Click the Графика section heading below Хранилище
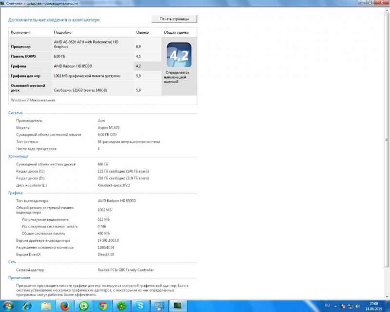The image size is (390, 312). 16,193
